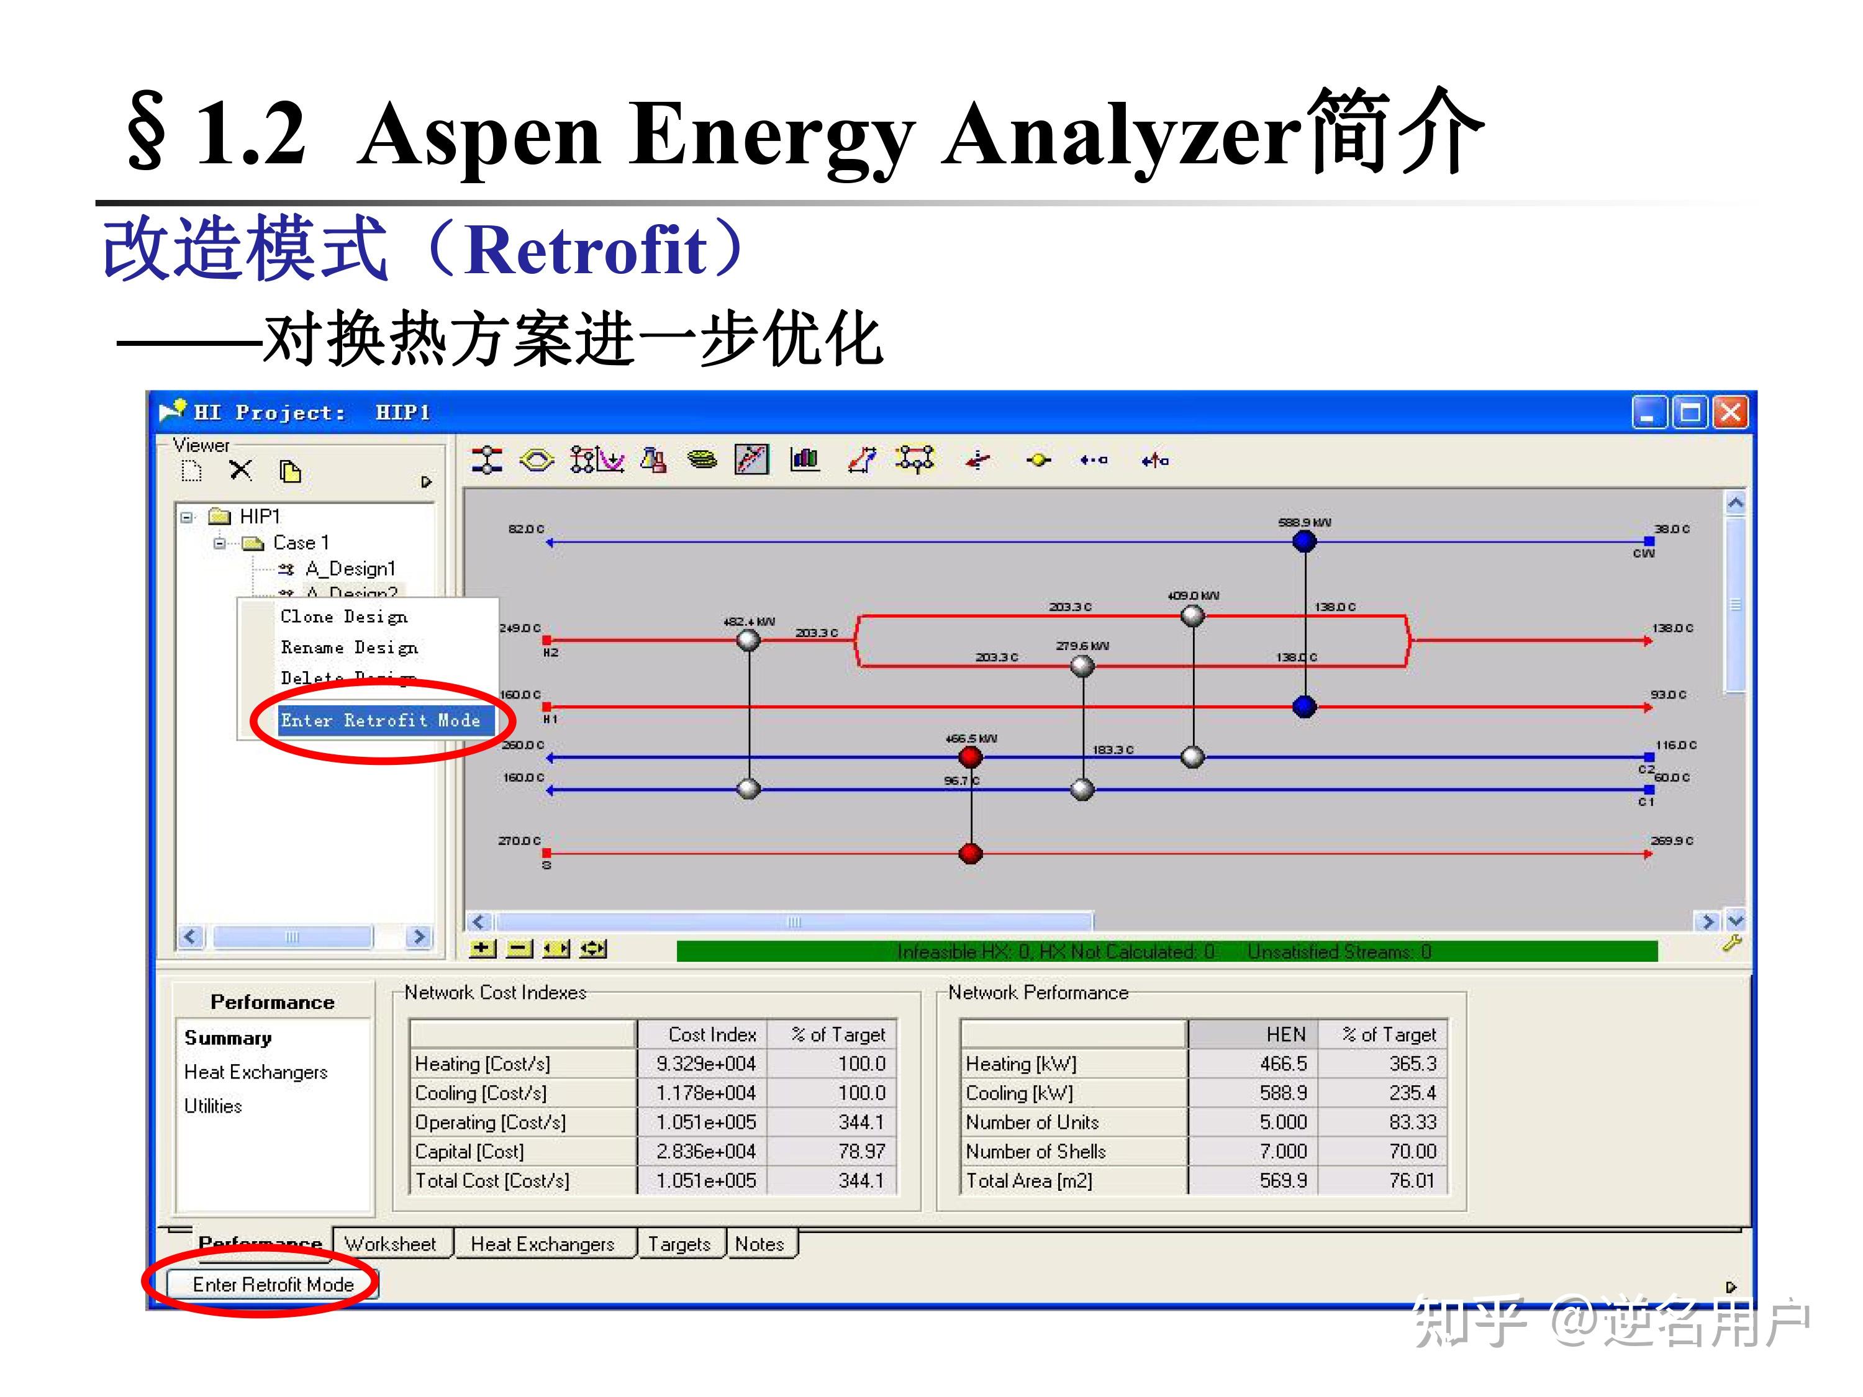Click the HEN column header
Image resolution: width=1863 pixels, height=1397 pixels.
click(x=1254, y=1034)
